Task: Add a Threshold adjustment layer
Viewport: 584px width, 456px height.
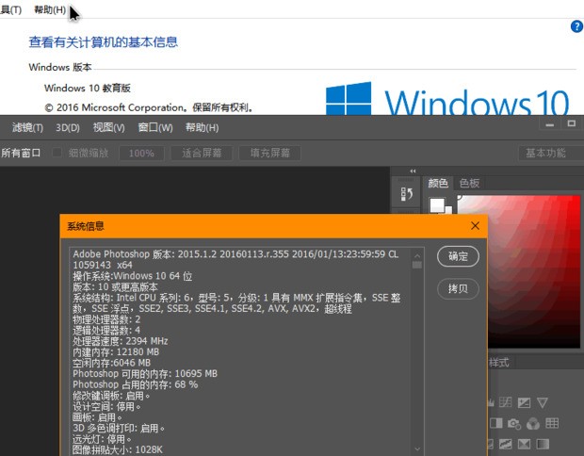Action: click(506, 444)
